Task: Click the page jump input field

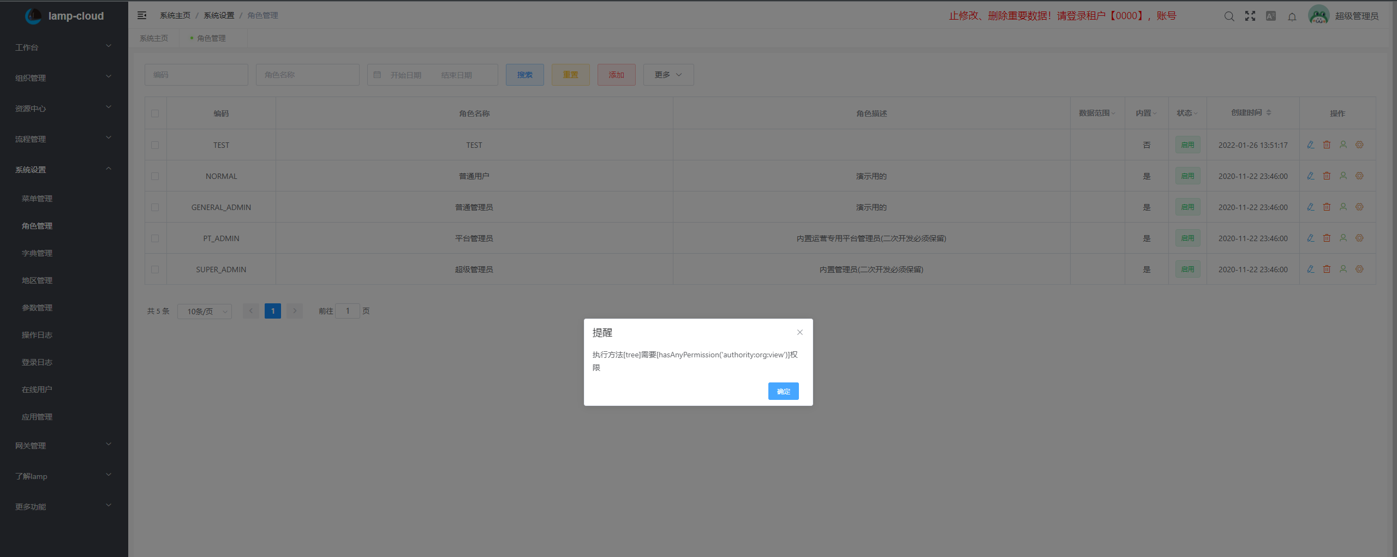Action: [x=348, y=310]
